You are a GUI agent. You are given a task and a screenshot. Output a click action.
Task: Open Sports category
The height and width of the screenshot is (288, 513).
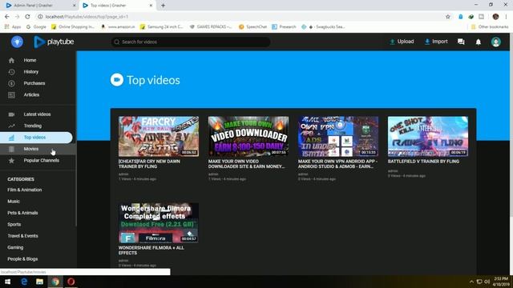pyautogui.click(x=14, y=224)
